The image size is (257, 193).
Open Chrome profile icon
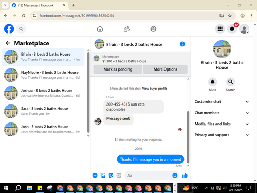coord(242,16)
